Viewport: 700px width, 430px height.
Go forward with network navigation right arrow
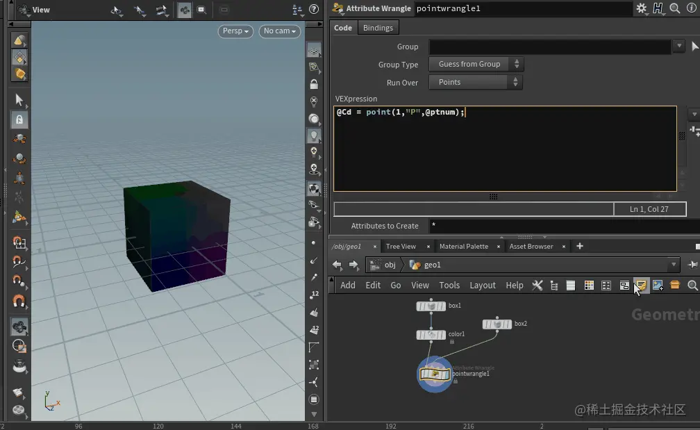[353, 265]
